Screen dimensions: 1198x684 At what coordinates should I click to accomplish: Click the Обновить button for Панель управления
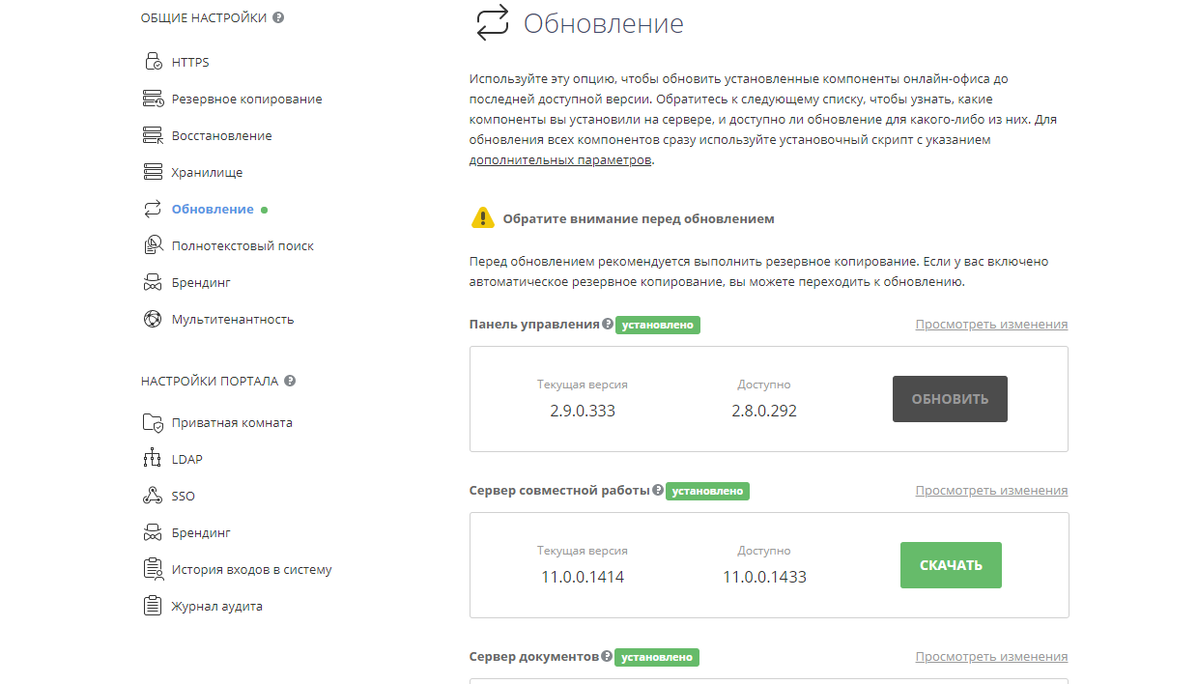point(950,399)
